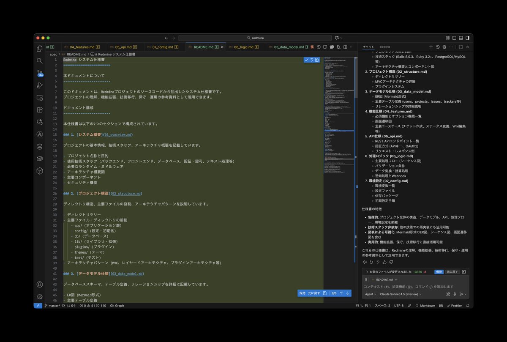Expand the 8 changed files list
The height and width of the screenshot is (342, 507).
(x=367, y=272)
